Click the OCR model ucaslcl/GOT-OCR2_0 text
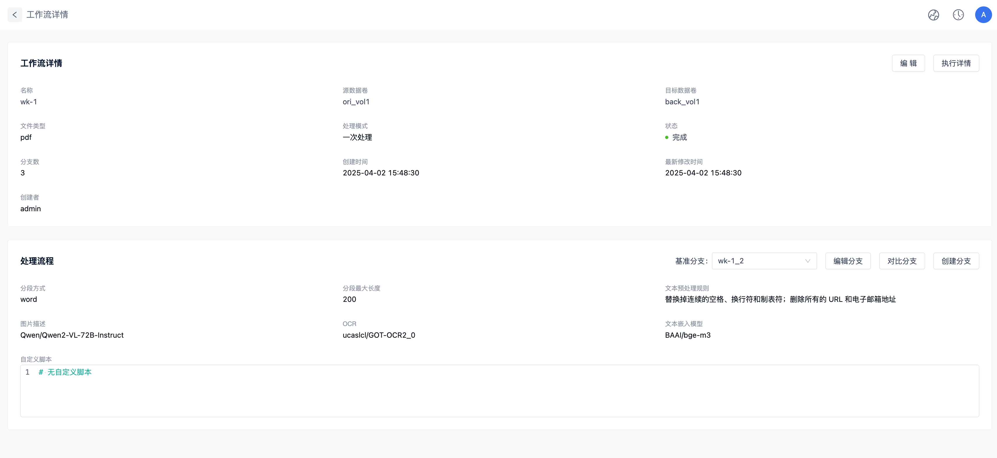The image size is (997, 458). (x=378, y=335)
